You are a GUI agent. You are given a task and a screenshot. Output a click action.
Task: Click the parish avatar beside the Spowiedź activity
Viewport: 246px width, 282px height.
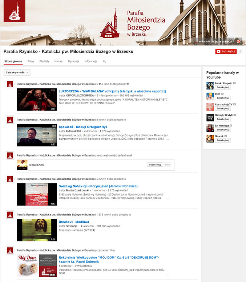click(10, 120)
